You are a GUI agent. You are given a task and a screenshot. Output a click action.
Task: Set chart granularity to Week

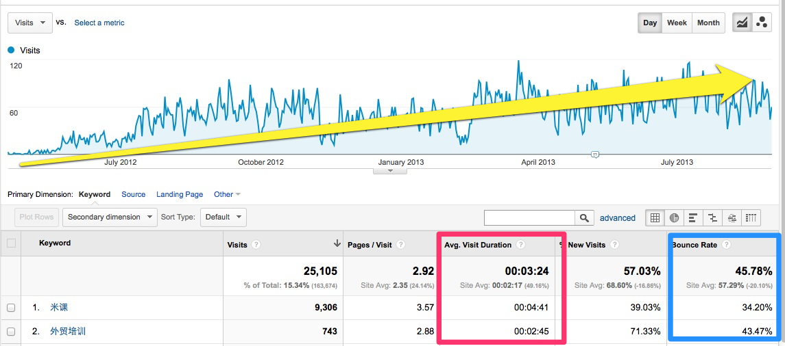677,23
